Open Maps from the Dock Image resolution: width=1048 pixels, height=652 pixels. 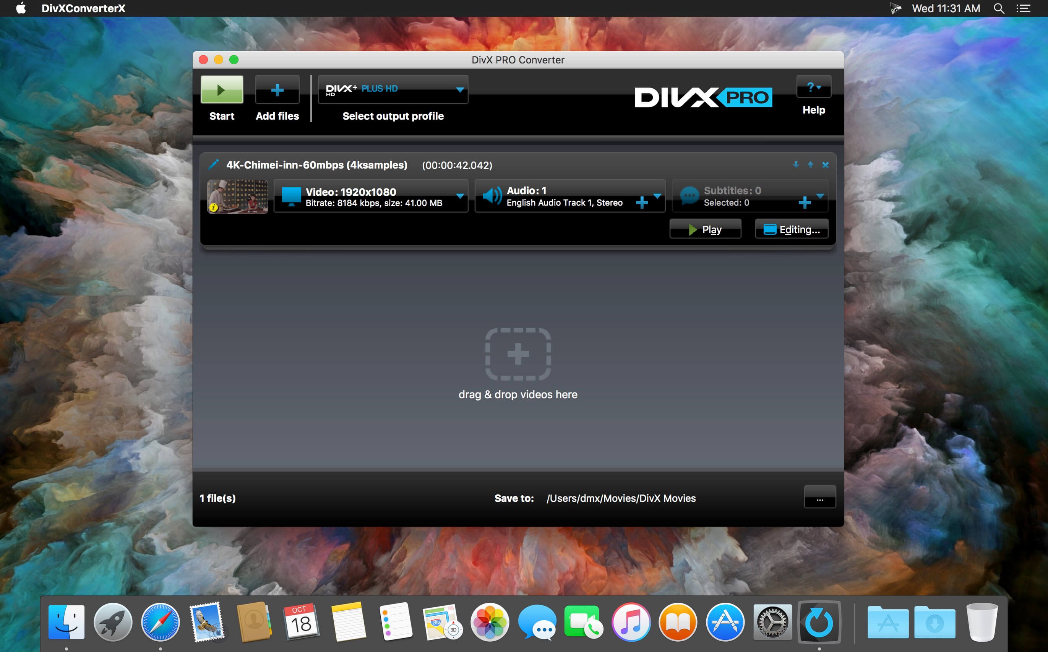[443, 622]
